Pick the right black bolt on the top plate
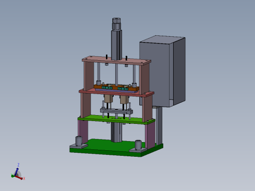255x191 pixels. point(127,58)
